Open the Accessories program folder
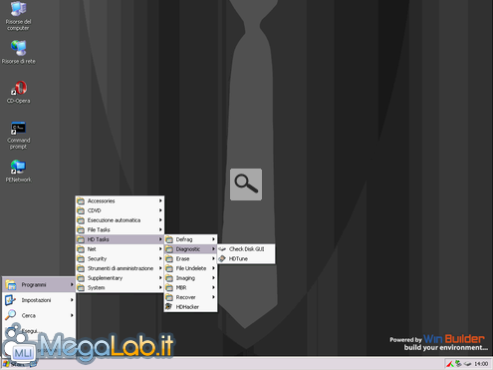Image resolution: width=493 pixels, height=370 pixels. pyautogui.click(x=120, y=200)
